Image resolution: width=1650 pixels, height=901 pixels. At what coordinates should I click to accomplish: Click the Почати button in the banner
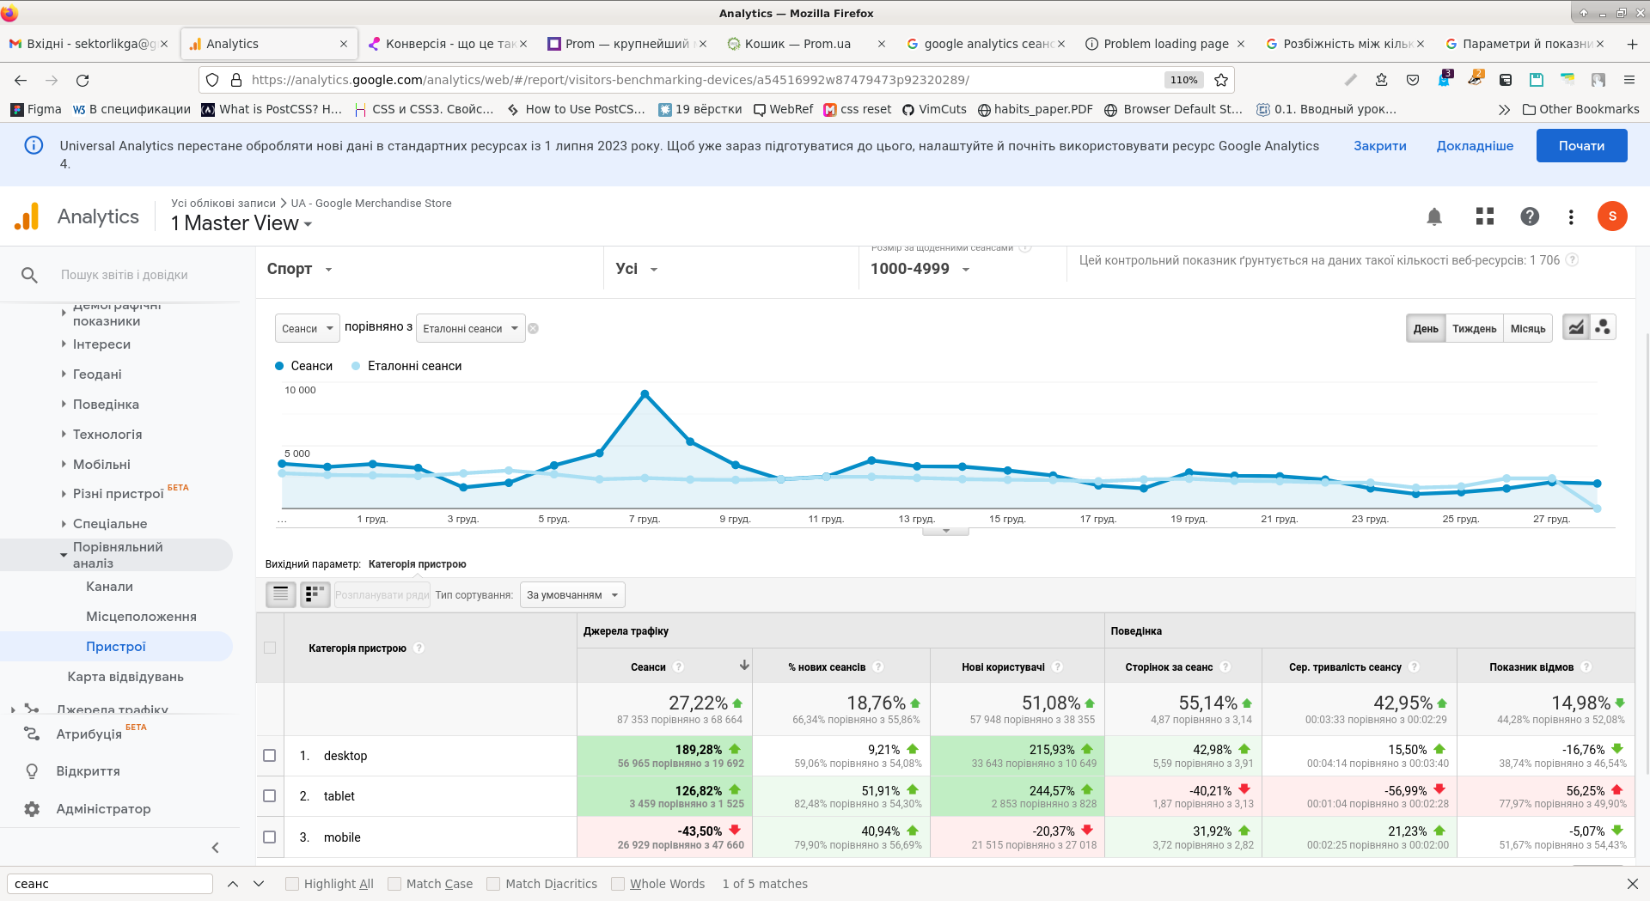(x=1581, y=146)
